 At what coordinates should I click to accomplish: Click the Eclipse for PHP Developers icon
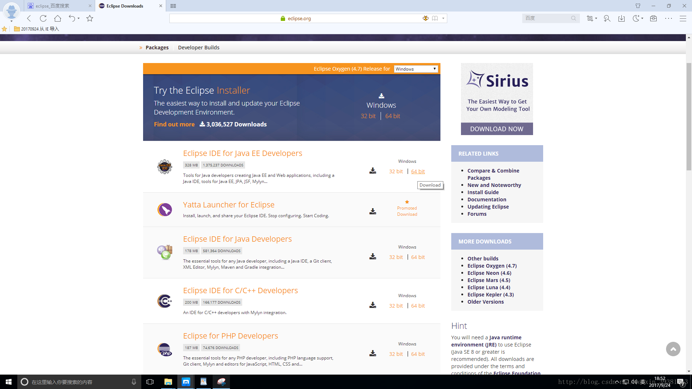coord(164,349)
